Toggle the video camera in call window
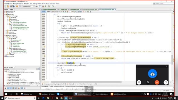The height and width of the screenshot is (100, 178). [148, 82]
